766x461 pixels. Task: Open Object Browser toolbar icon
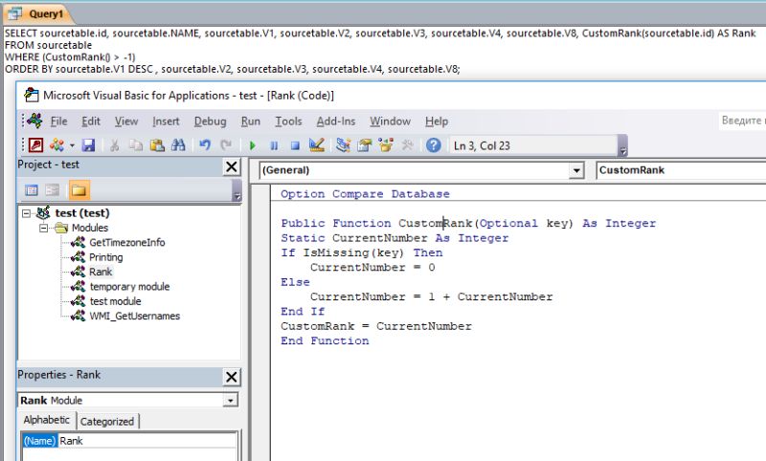[x=386, y=144]
